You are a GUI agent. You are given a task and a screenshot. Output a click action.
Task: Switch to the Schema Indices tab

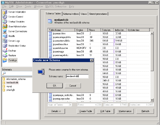[71, 14]
